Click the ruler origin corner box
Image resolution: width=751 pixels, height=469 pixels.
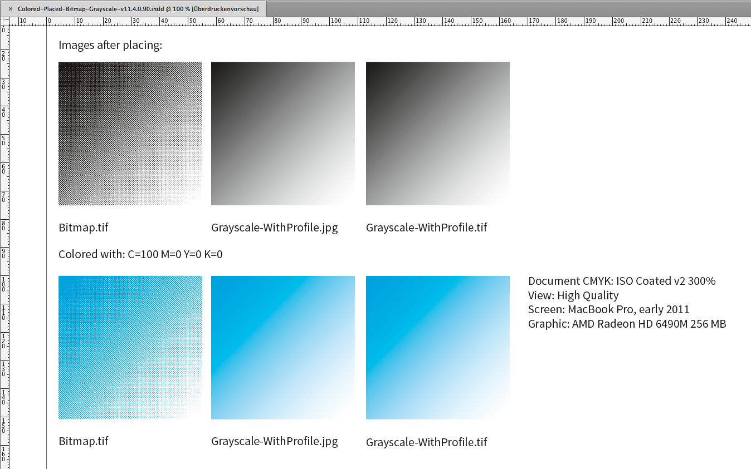click(x=4, y=21)
